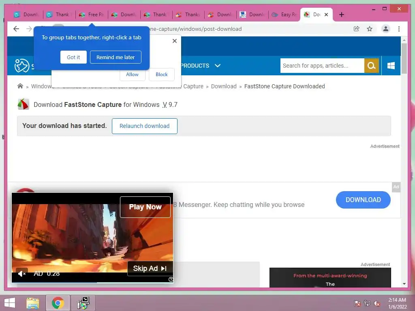This screenshot has width=415, height=311.
Task: Click the taskbar clock showing 2:14 AM
Action: (397, 303)
